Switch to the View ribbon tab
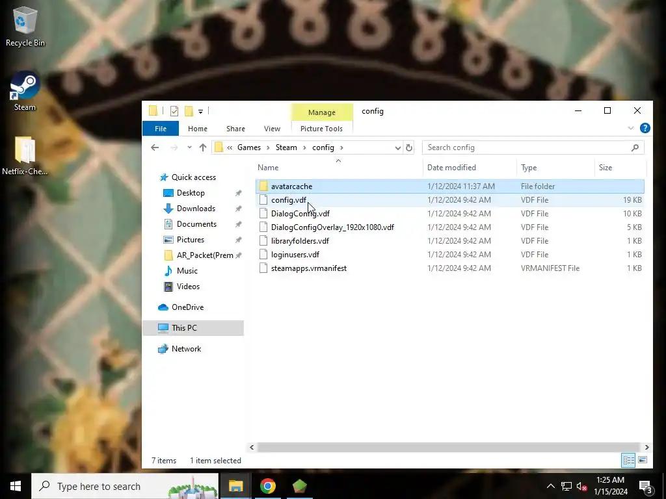The image size is (666, 499). pos(272,129)
